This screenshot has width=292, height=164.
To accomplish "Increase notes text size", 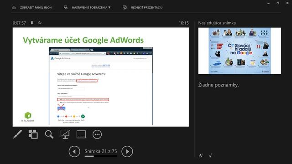I will (201, 155).
